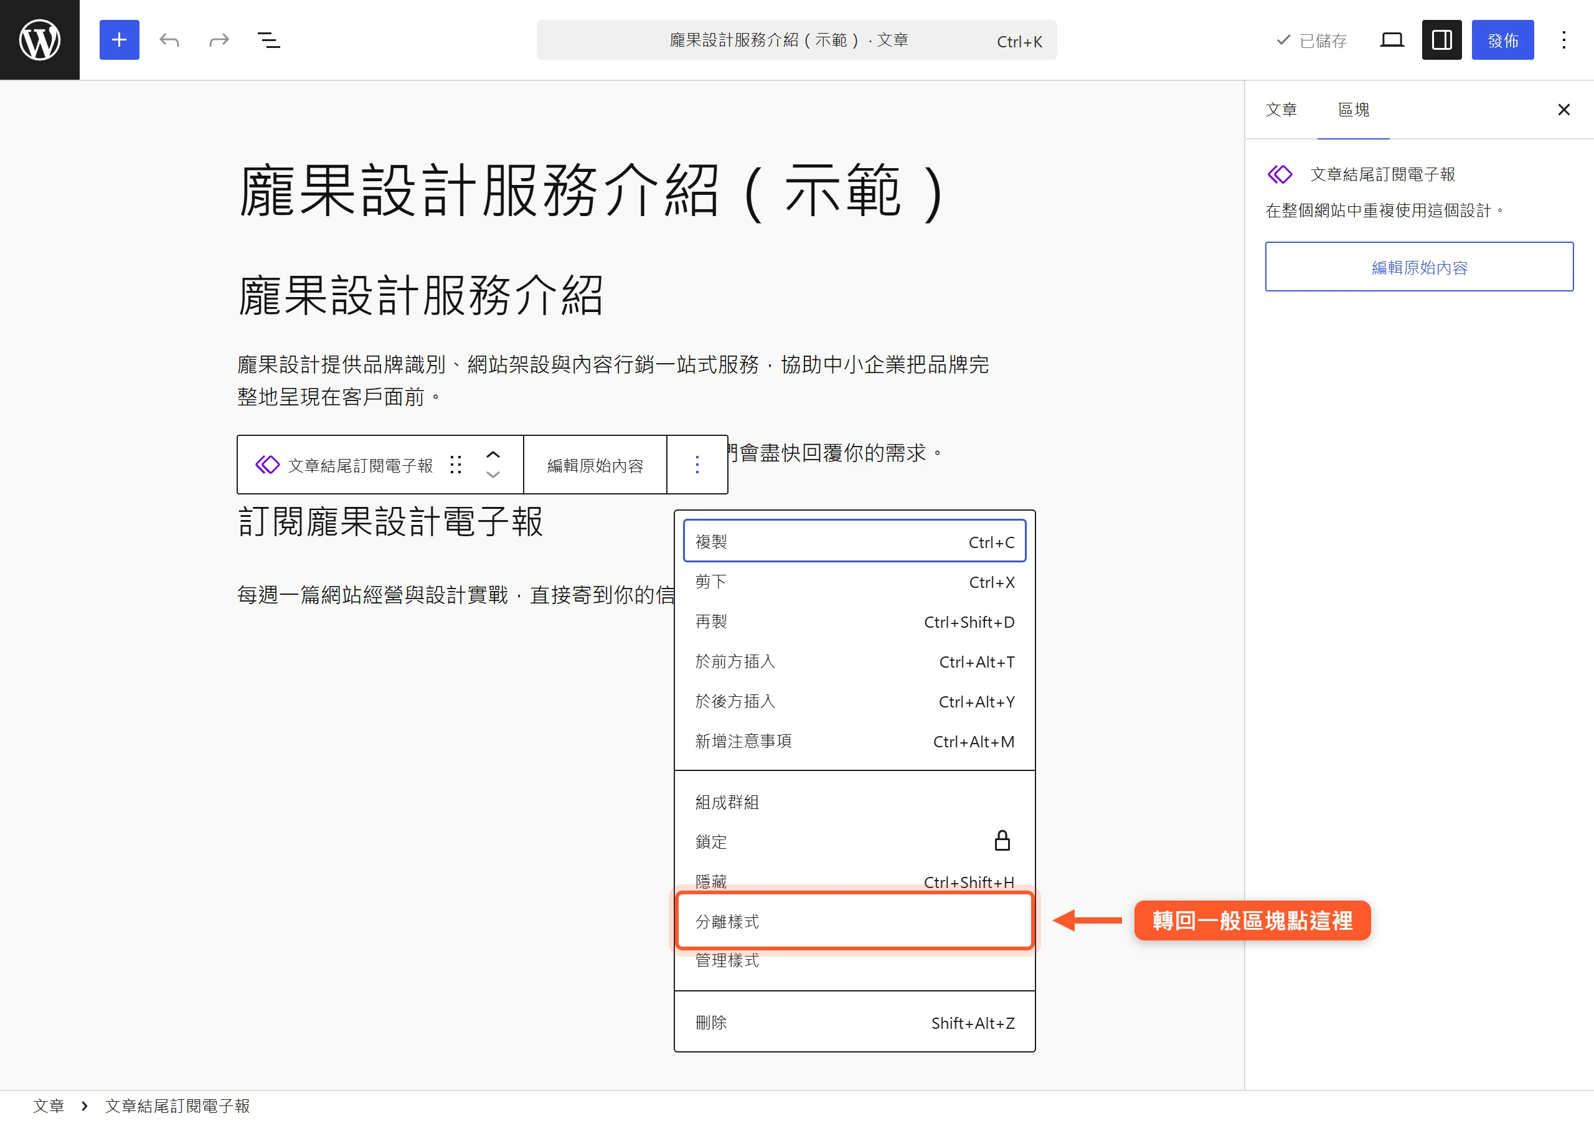Choose 鎖定 menu item

tap(855, 842)
